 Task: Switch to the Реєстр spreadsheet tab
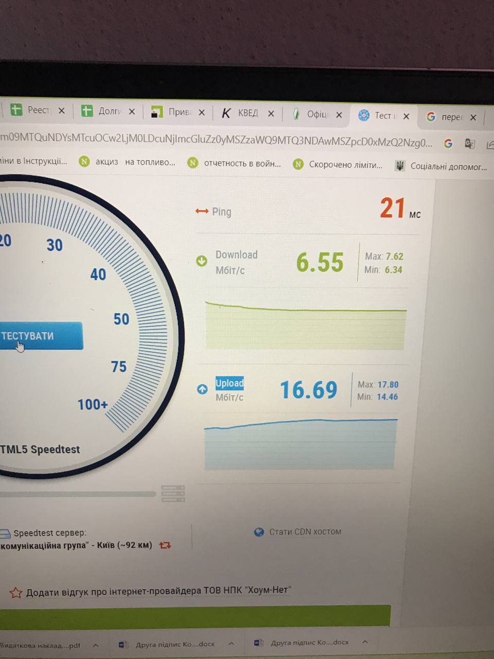pos(38,110)
